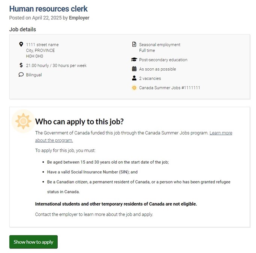Click the bold International students eligibility notice
Screen dimensions: 256x253
coord(116,204)
